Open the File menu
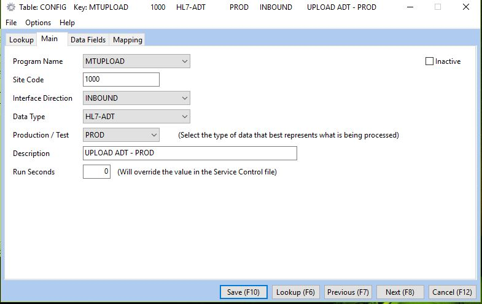 point(11,23)
